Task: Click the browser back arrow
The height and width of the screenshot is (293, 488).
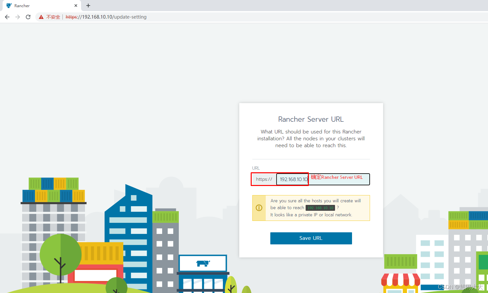Action: [7, 17]
